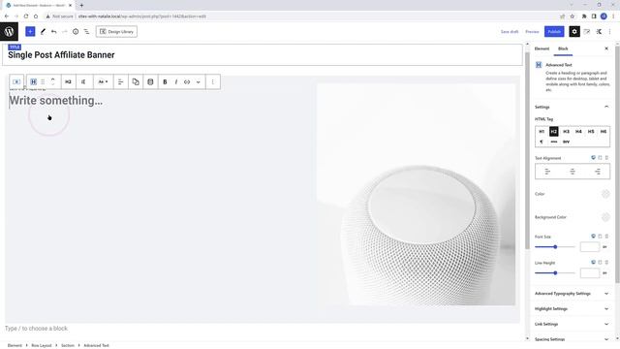Click the Line Height value input field

coord(590,273)
